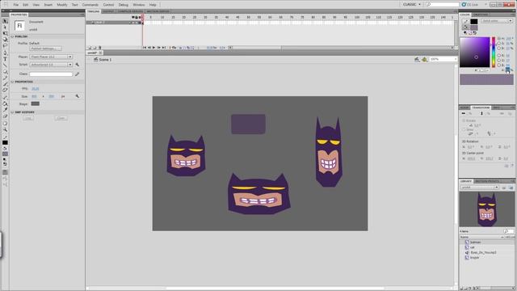This screenshot has width=517, height=291.
Task: Select the Subselection tool
Action: pos(5,27)
